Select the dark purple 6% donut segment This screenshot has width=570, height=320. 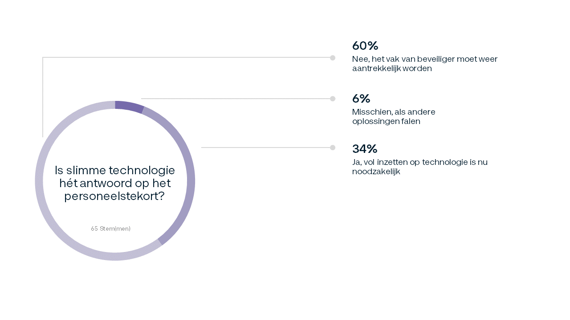(x=129, y=106)
